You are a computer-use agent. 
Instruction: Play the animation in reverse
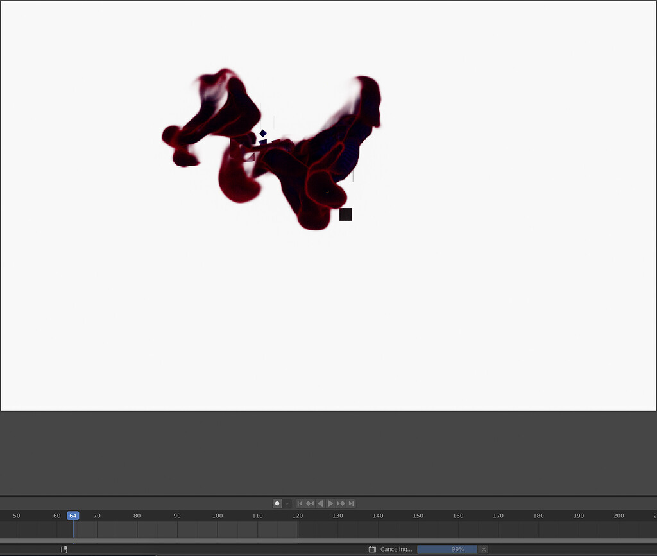click(x=320, y=503)
